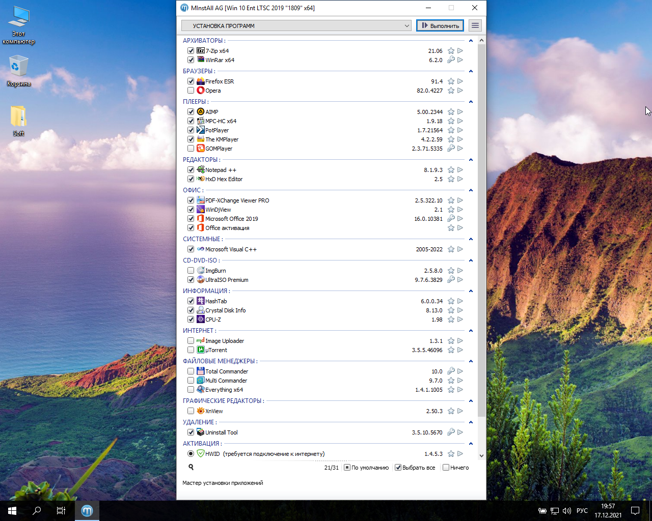Image resolution: width=652 pixels, height=521 pixels.
Task: Click the search magnifier at list bottom
Action: 191,467
